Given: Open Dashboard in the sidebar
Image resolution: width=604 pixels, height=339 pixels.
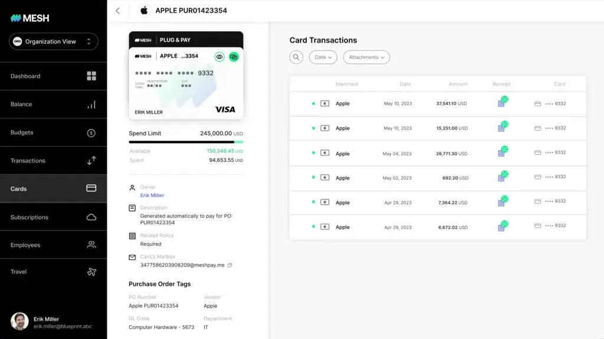Looking at the screenshot, I should (x=54, y=76).
